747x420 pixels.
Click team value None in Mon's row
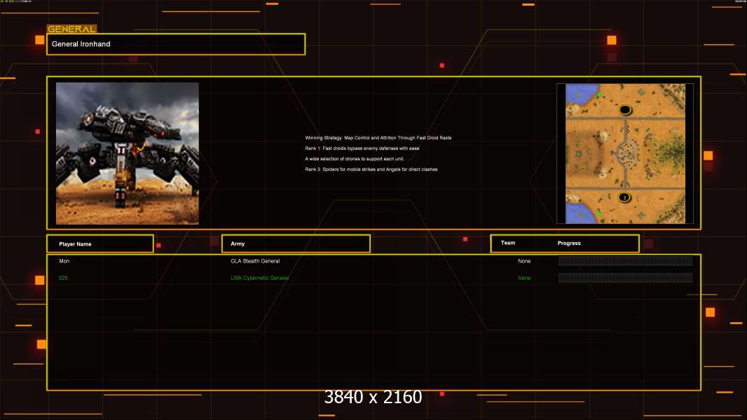pyautogui.click(x=524, y=261)
